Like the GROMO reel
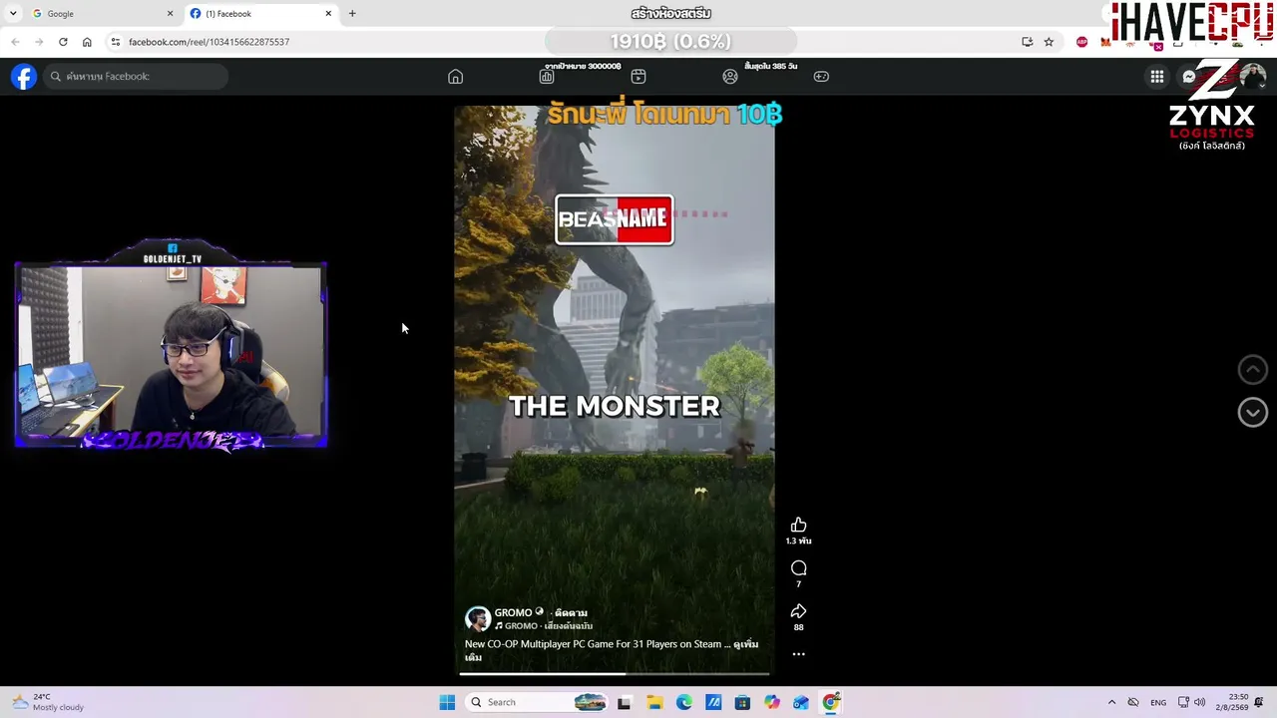The width and height of the screenshot is (1277, 718). click(798, 526)
